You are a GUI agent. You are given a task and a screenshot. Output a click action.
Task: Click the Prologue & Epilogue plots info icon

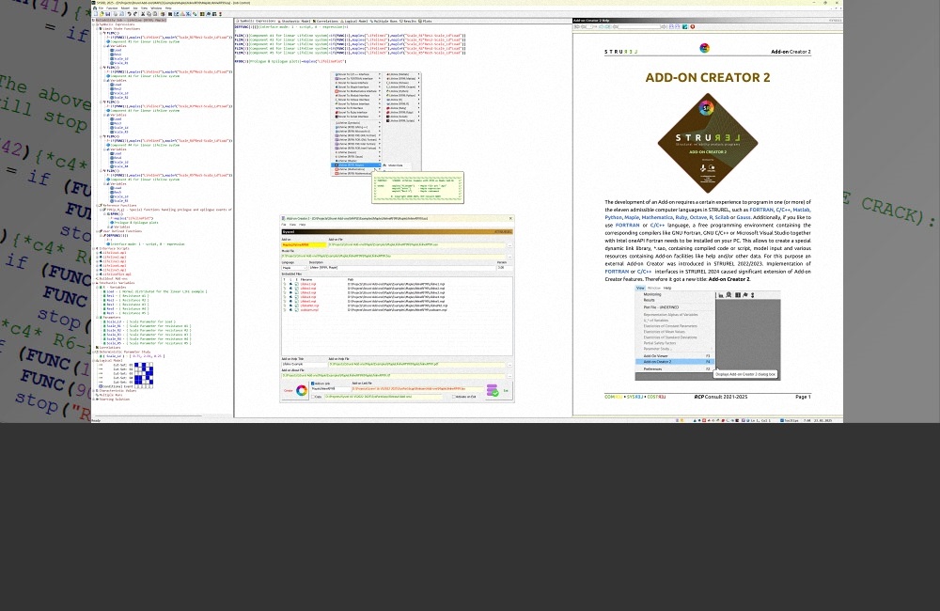coord(111,223)
